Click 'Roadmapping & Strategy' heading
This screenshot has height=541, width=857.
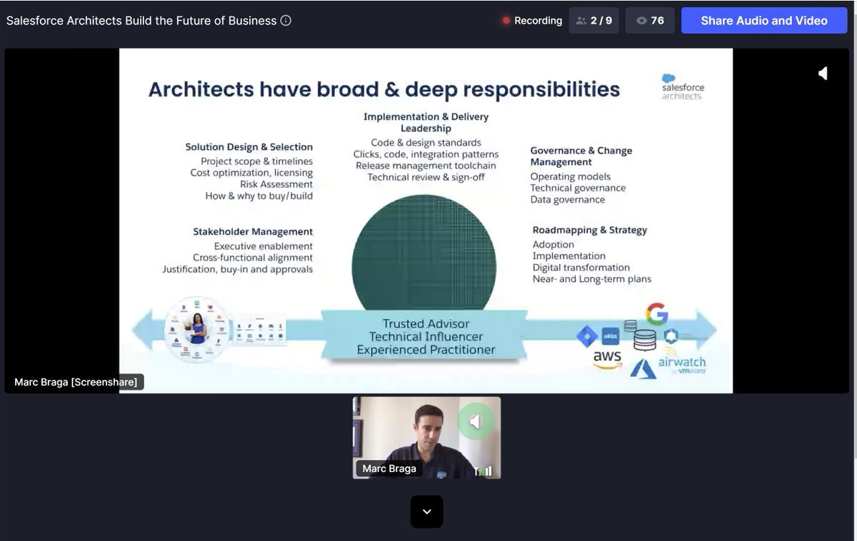click(x=590, y=230)
